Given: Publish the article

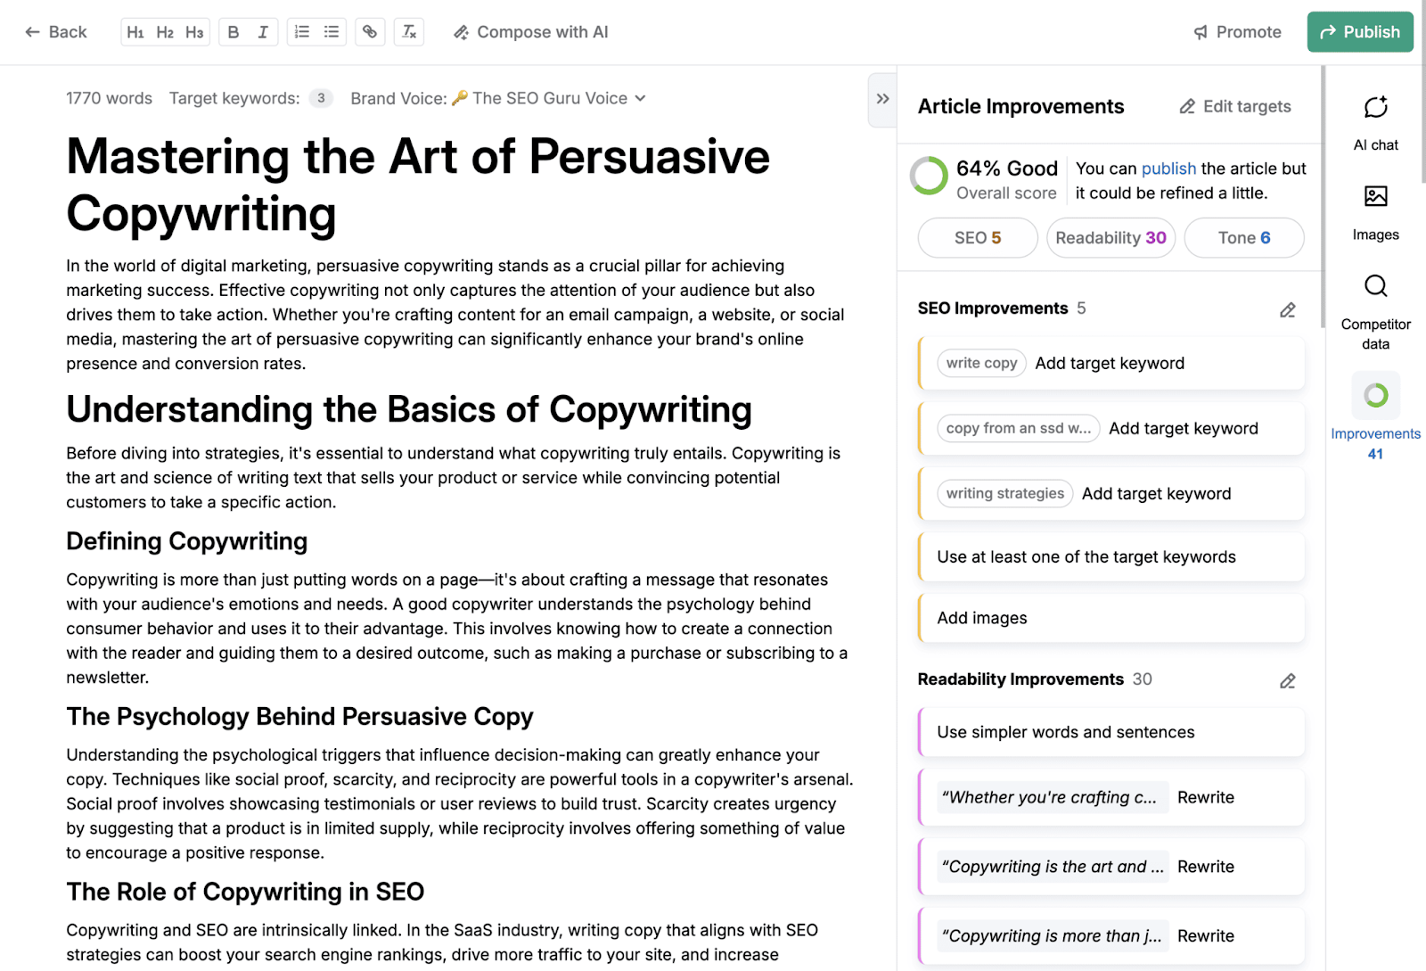Looking at the screenshot, I should click(x=1359, y=31).
